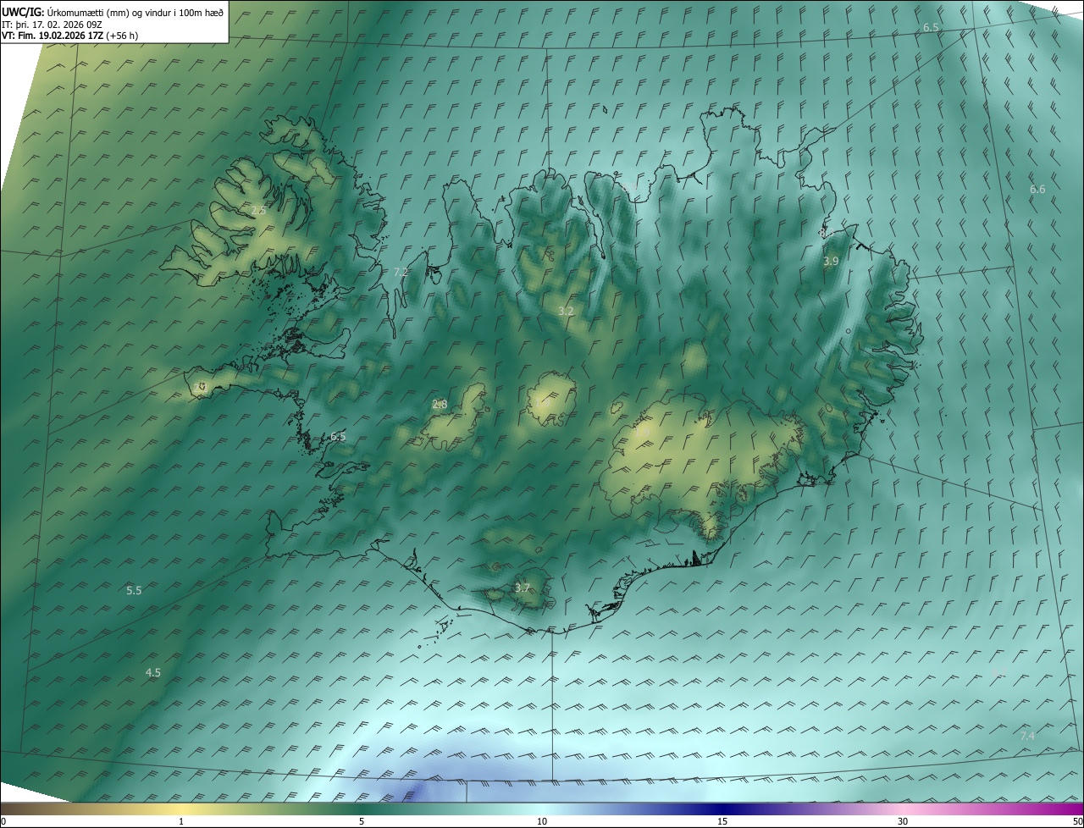This screenshot has width=1084, height=828.
Task: Select the 7.4 value label
Action: (1027, 737)
